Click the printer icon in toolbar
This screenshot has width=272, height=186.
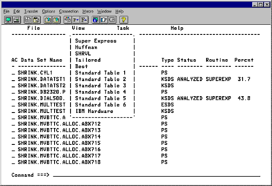tap(16, 20)
